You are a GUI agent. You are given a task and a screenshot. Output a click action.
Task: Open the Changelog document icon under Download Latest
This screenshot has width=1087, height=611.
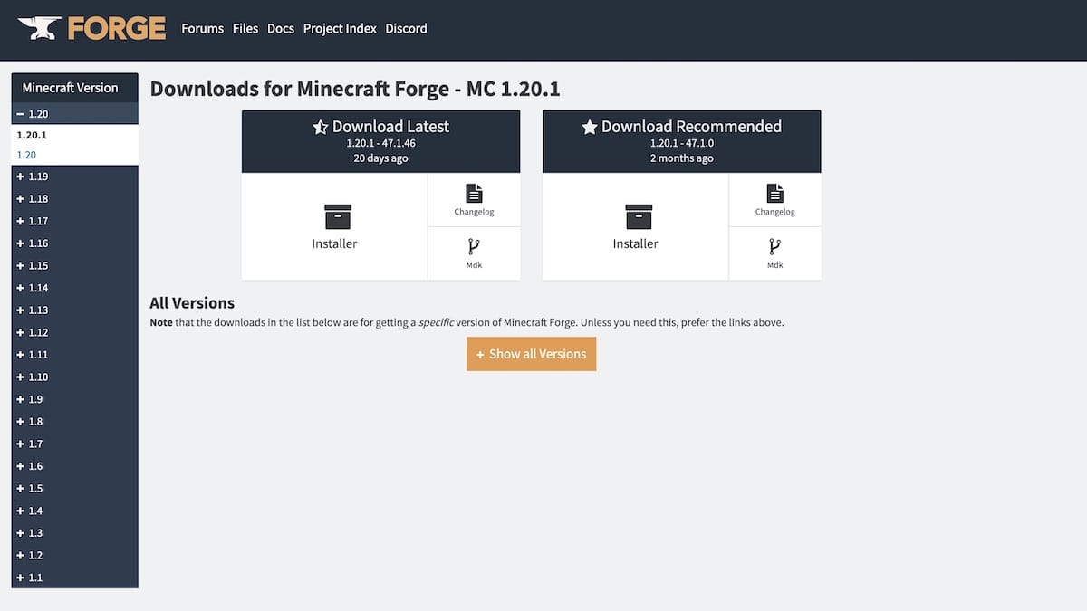click(x=474, y=193)
